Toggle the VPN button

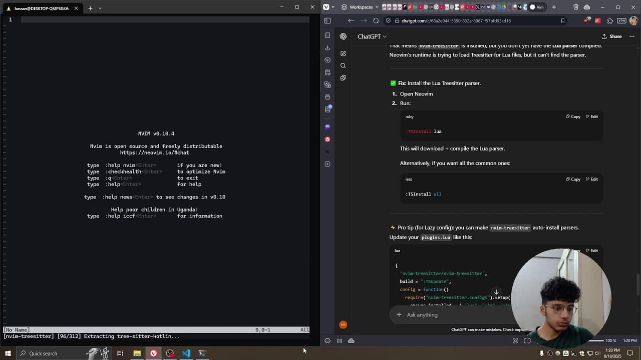pos(621,20)
